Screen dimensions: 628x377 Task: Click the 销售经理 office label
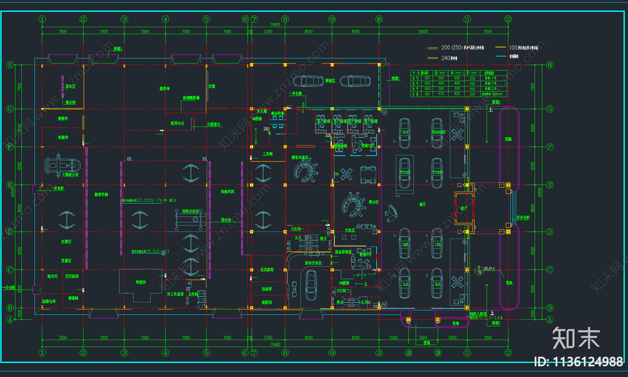pos(340,146)
